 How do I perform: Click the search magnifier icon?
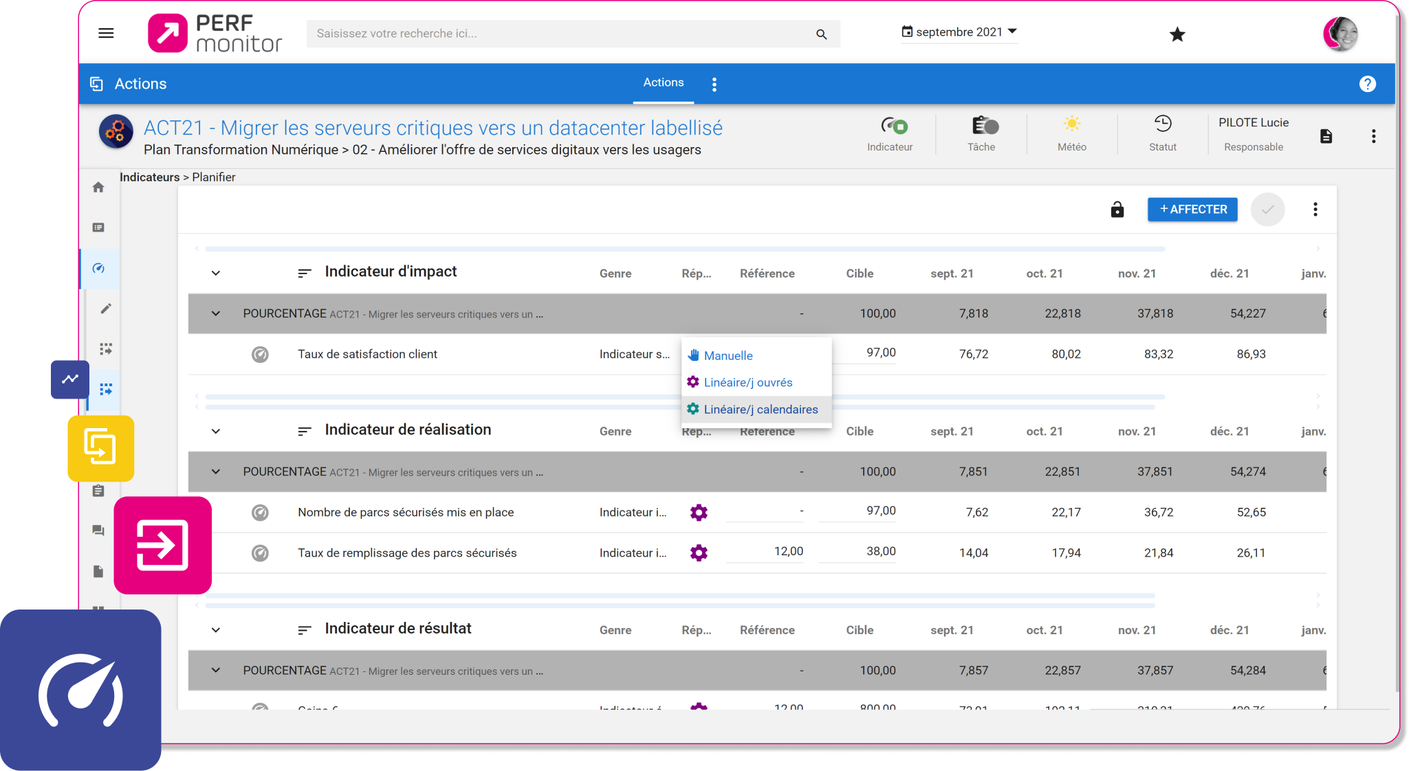click(x=821, y=34)
